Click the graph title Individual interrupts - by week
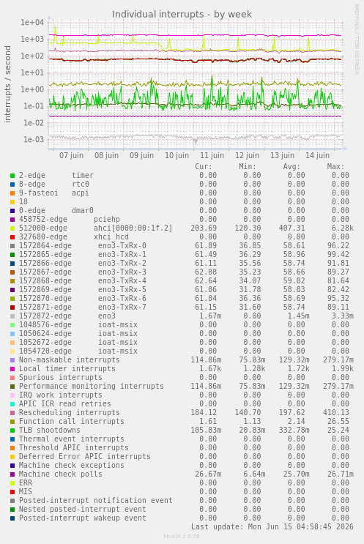 182,14
